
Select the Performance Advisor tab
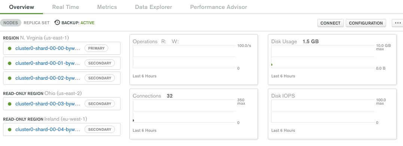[219, 7]
